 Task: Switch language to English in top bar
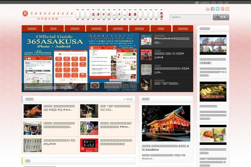coord(205,3)
